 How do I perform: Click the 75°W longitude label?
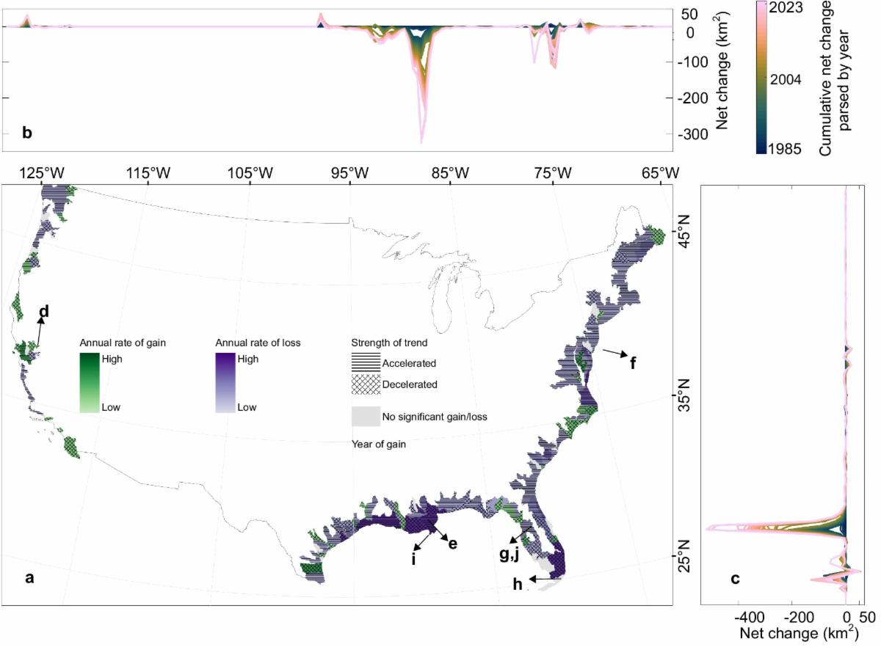pos(552,173)
